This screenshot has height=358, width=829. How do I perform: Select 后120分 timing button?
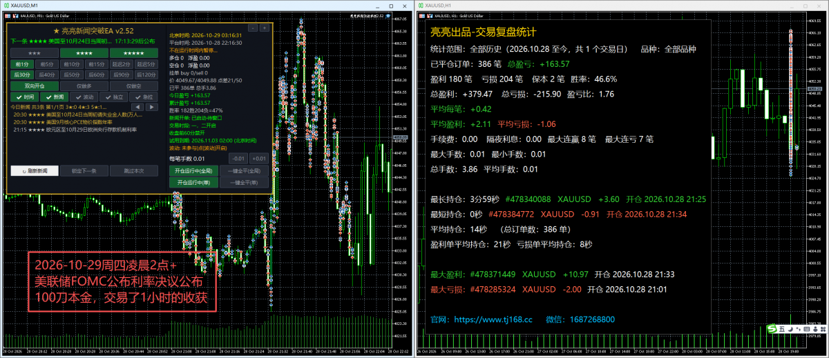(146, 74)
